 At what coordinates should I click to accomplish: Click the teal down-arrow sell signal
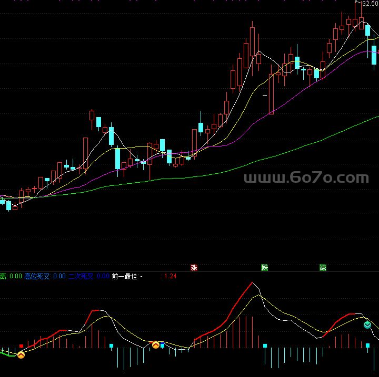point(367,325)
